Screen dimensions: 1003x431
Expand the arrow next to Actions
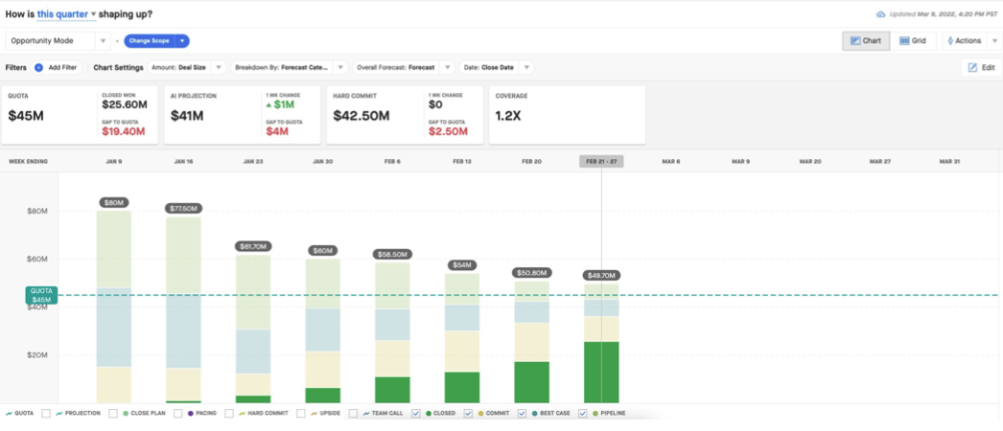tap(994, 41)
